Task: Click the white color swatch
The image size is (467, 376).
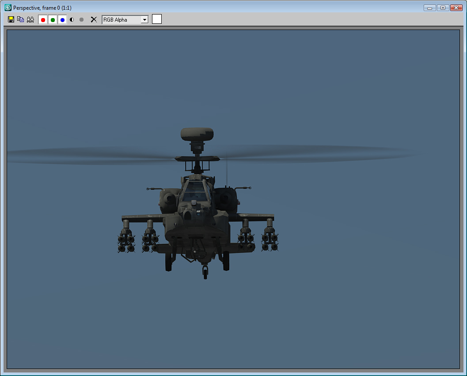Action: click(157, 19)
